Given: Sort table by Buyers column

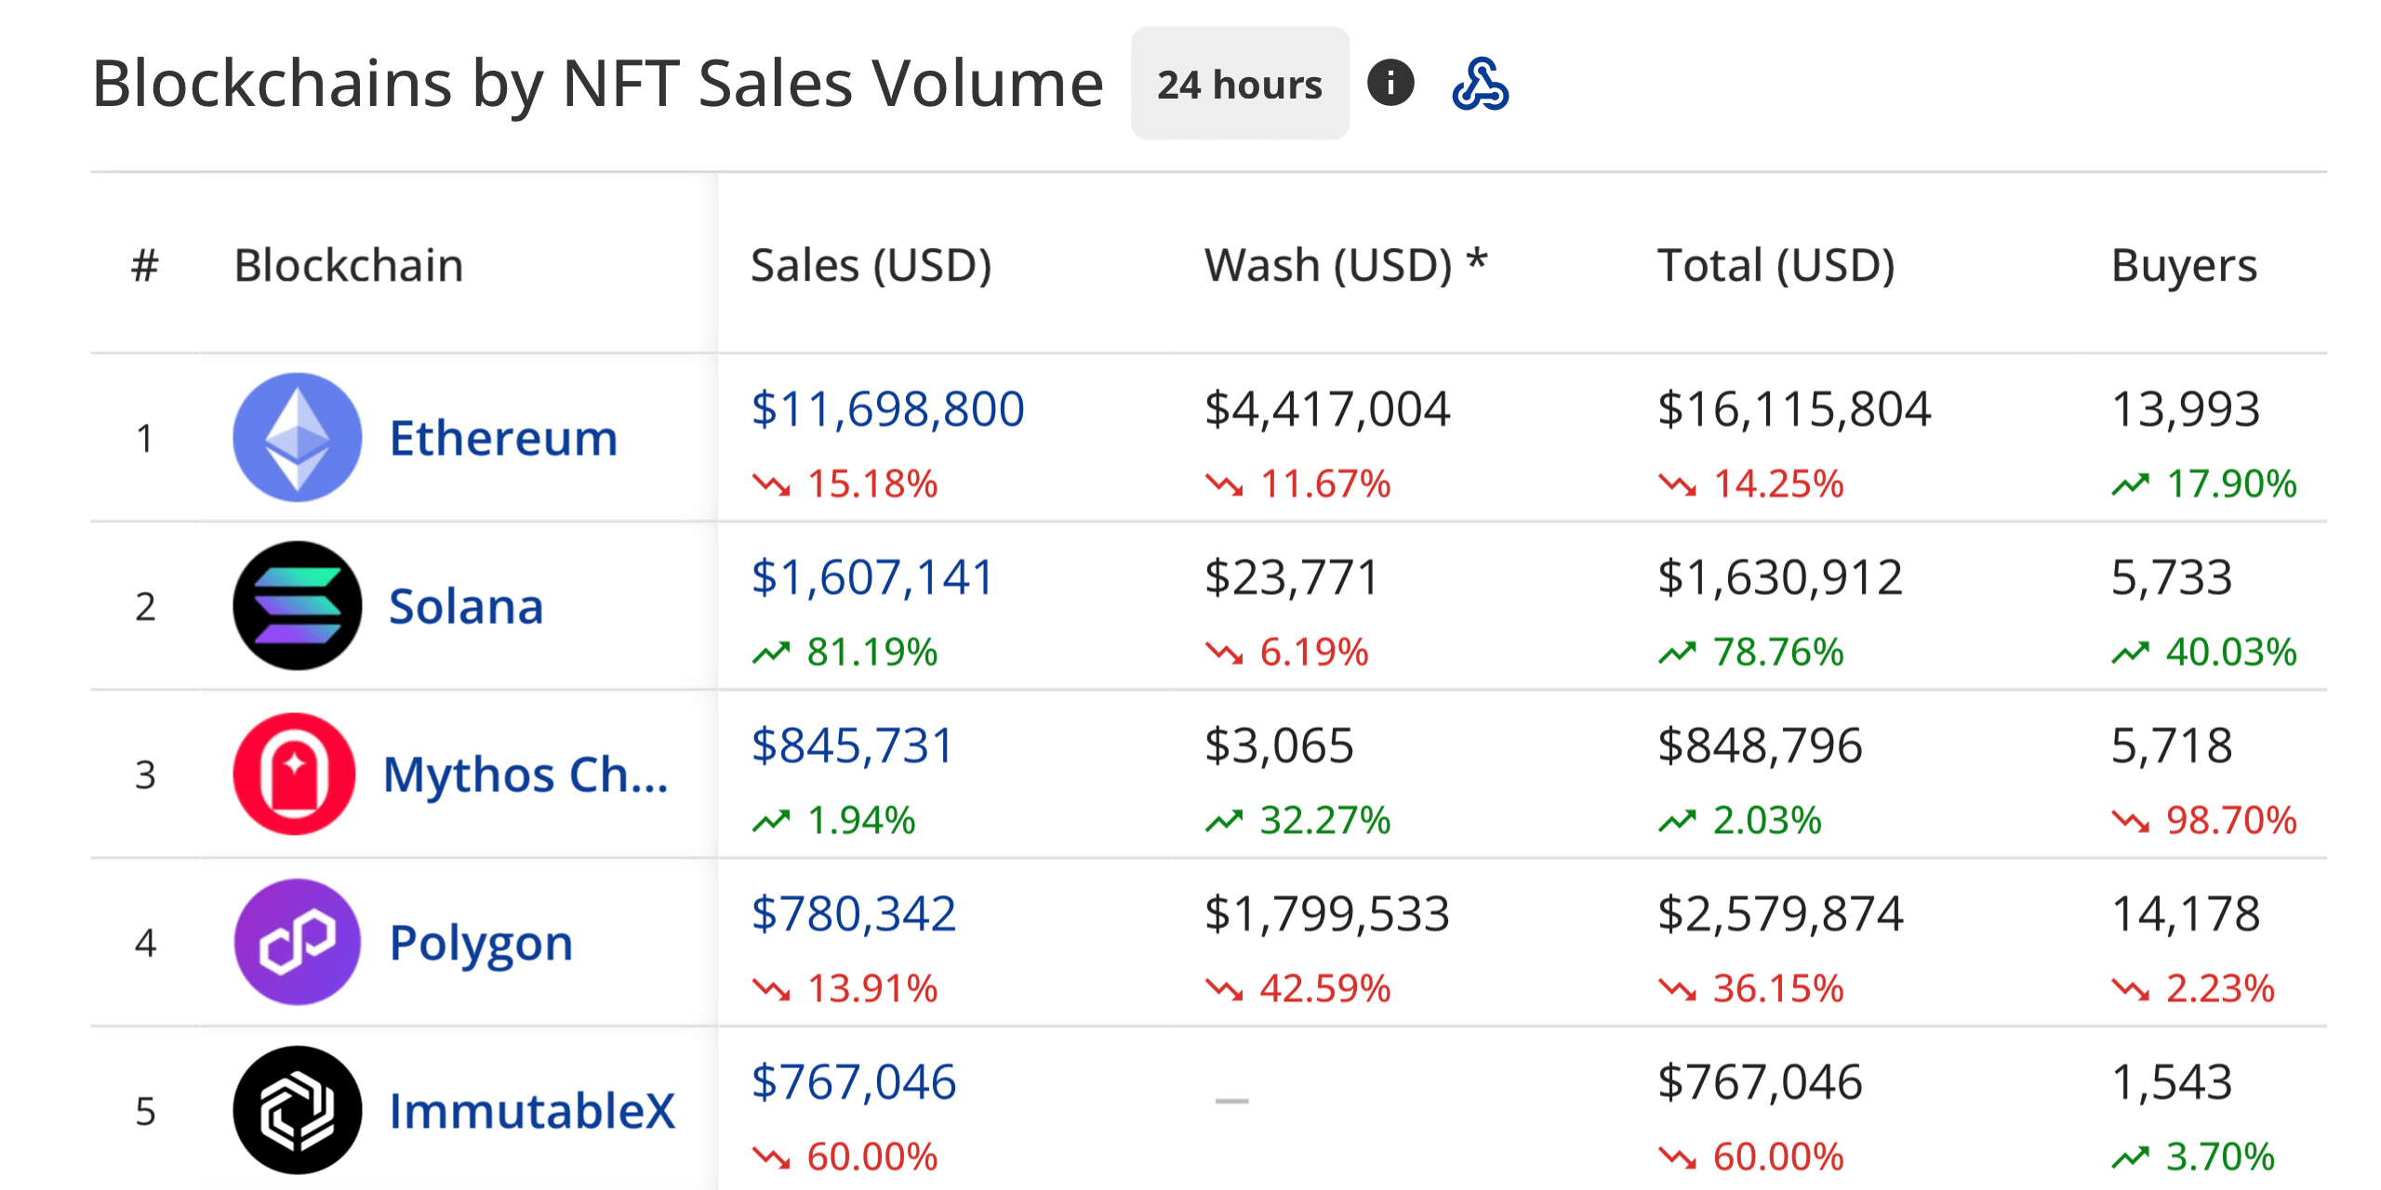Looking at the screenshot, I should click(2183, 265).
